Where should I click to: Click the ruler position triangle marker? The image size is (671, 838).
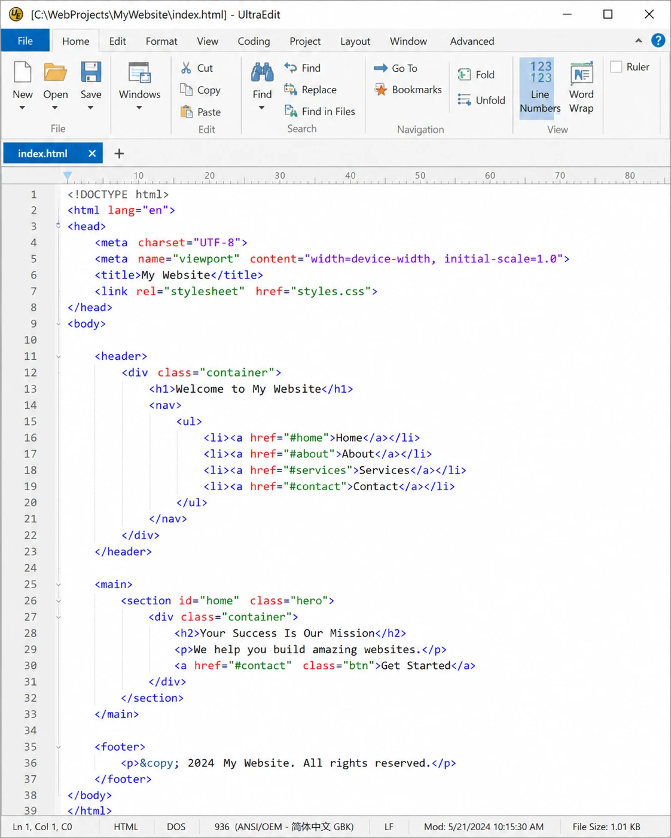(68, 176)
